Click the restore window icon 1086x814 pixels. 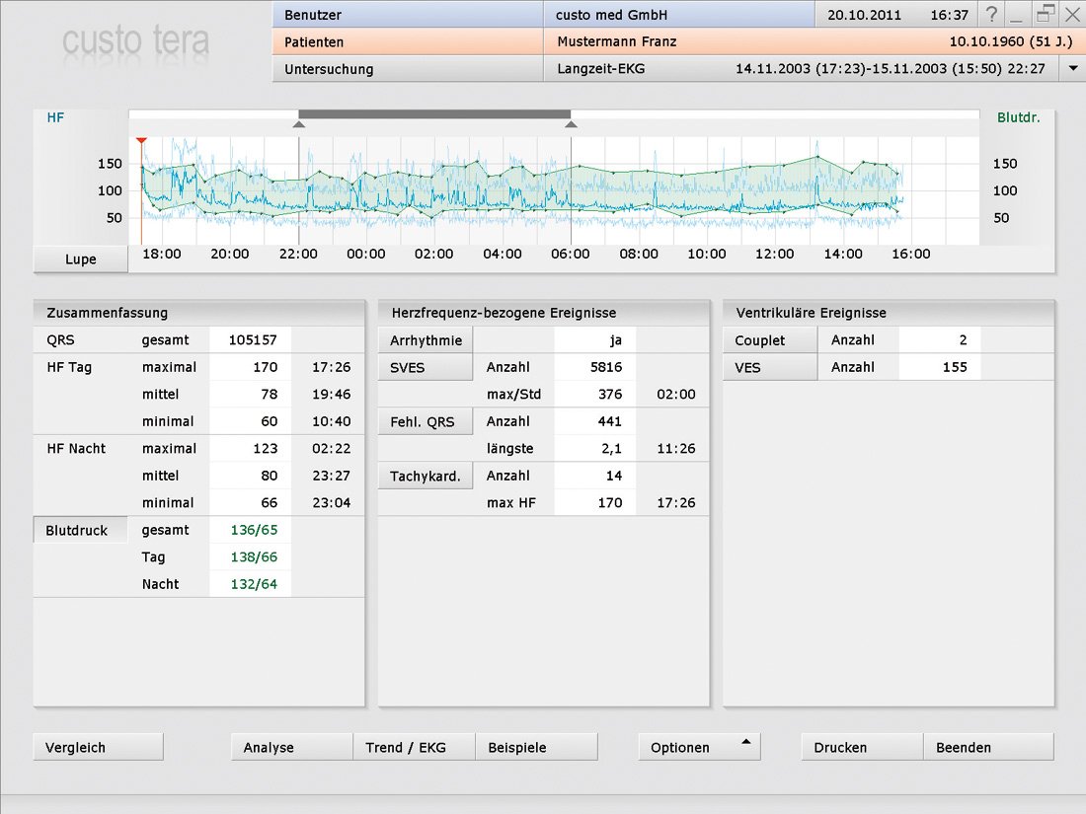pos(1046,14)
